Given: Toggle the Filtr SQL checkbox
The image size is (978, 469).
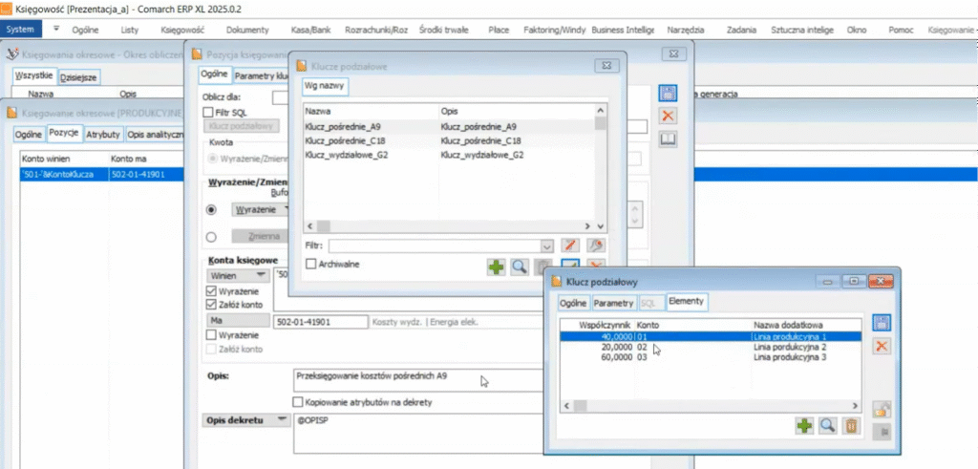Looking at the screenshot, I should click(x=208, y=113).
